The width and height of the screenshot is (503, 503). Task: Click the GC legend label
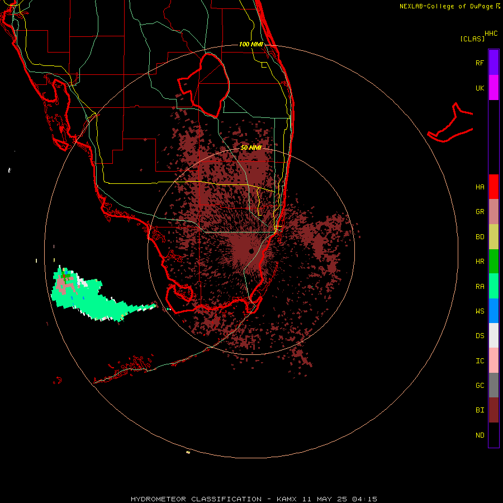(480, 386)
